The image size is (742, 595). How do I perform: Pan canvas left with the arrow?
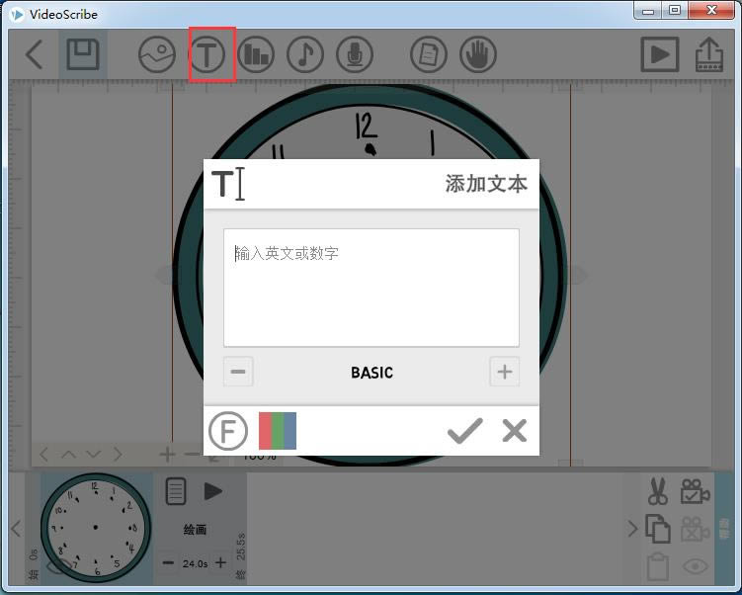point(43,455)
